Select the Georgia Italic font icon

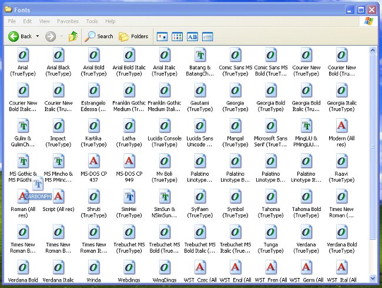tap(341, 90)
